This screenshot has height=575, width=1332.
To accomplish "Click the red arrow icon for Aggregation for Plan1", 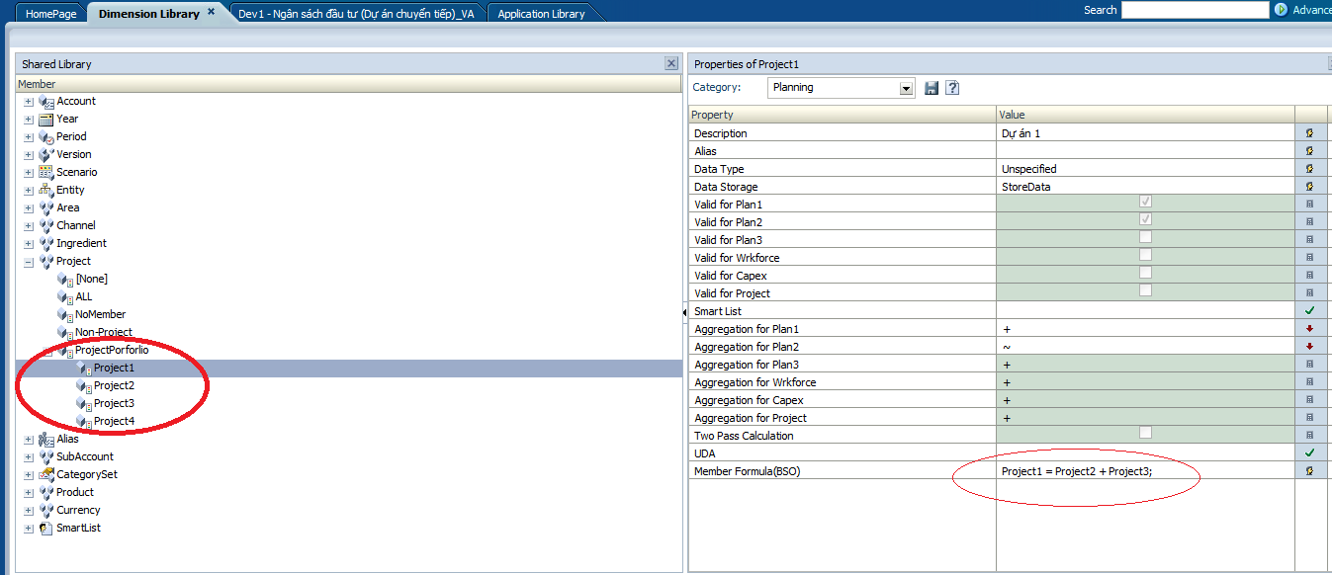I will (1311, 328).
